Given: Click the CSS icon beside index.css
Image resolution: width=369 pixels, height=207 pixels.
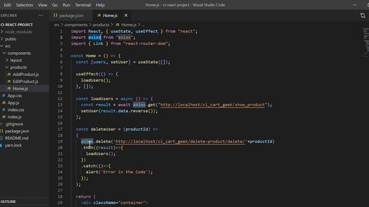Looking at the screenshot, I should [x=4, y=110].
